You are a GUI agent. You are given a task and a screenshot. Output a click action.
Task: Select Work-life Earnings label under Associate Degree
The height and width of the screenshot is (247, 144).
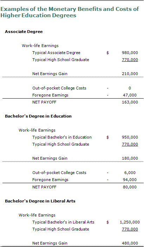(40, 46)
